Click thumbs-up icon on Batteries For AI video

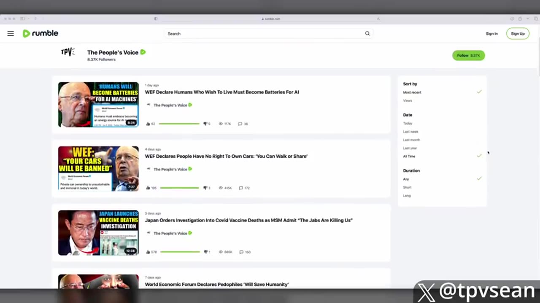(148, 124)
